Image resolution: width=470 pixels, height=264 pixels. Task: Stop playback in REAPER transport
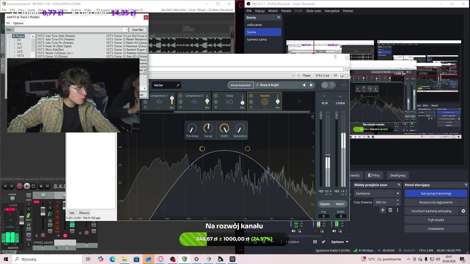[x=41, y=186]
